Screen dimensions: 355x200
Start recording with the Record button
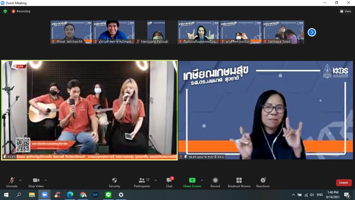(215, 182)
